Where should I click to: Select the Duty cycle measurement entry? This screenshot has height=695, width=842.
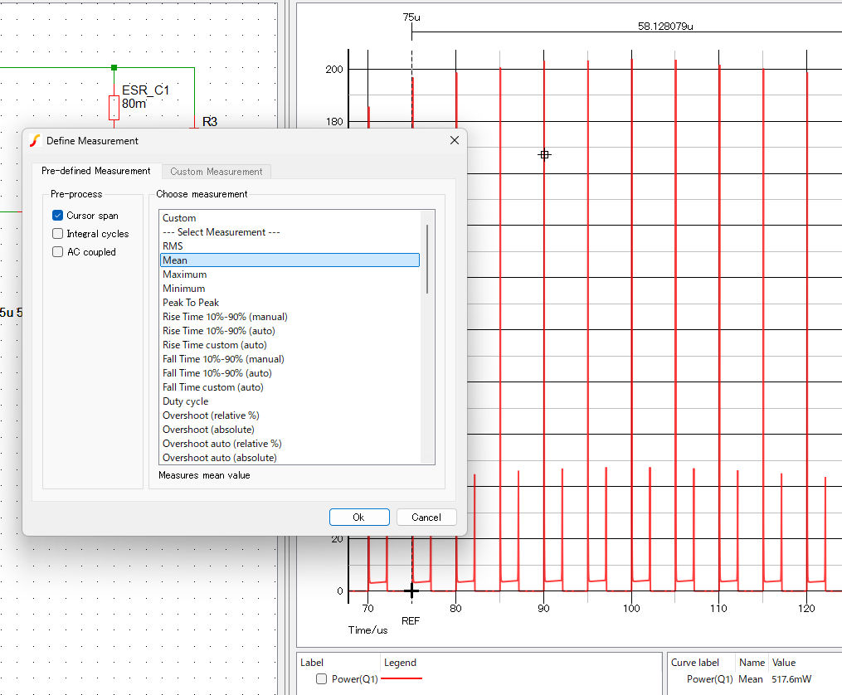click(x=186, y=401)
